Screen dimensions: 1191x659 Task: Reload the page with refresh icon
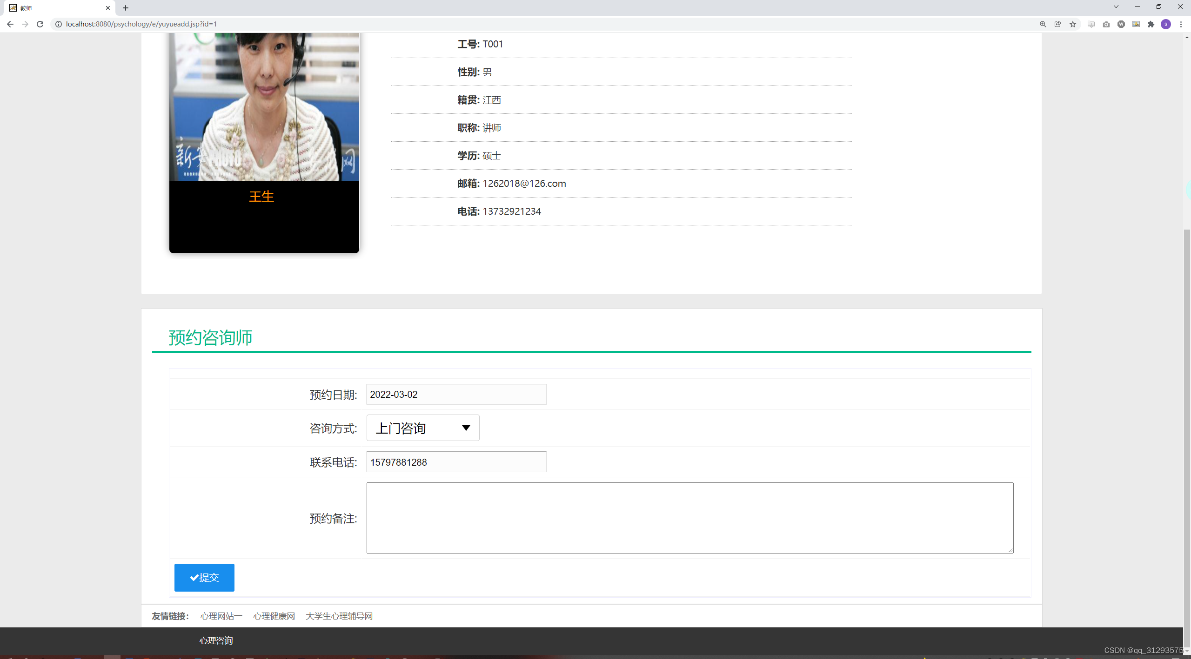(40, 24)
